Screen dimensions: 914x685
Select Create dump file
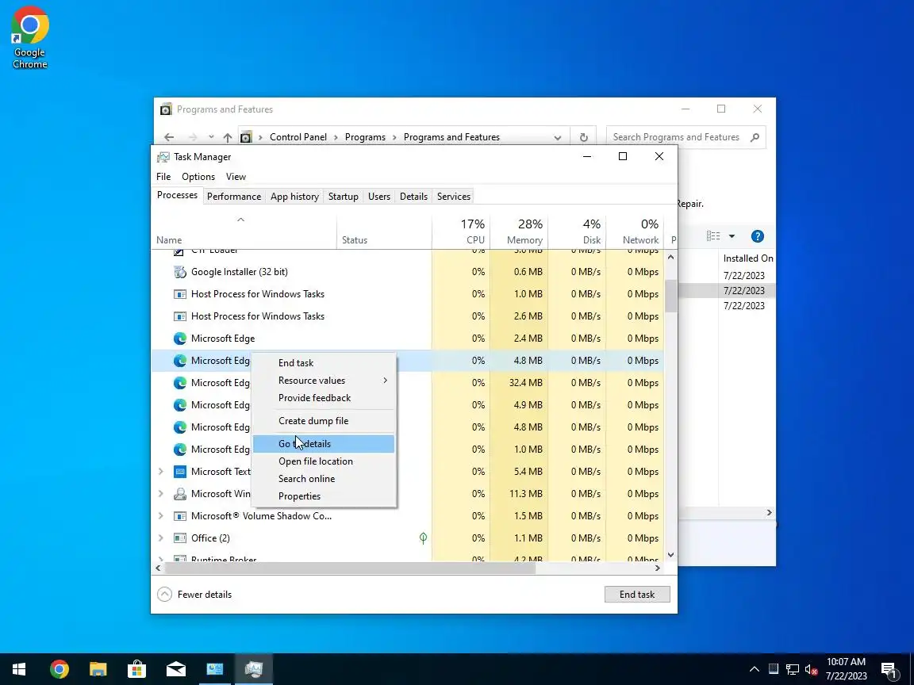(x=324, y=421)
